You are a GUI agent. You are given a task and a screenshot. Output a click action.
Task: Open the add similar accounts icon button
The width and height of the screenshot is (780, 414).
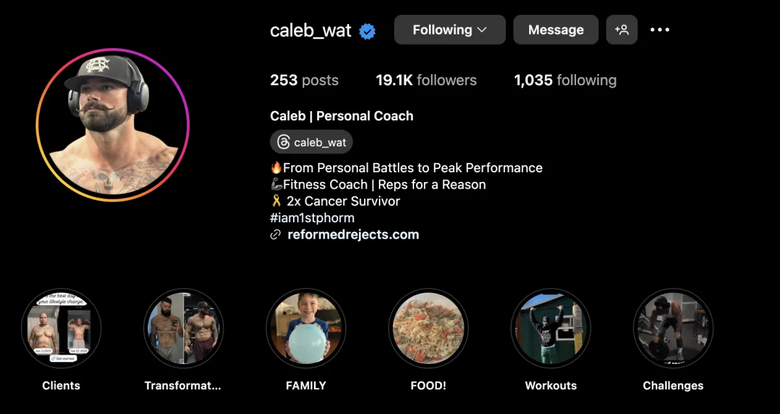coord(622,30)
